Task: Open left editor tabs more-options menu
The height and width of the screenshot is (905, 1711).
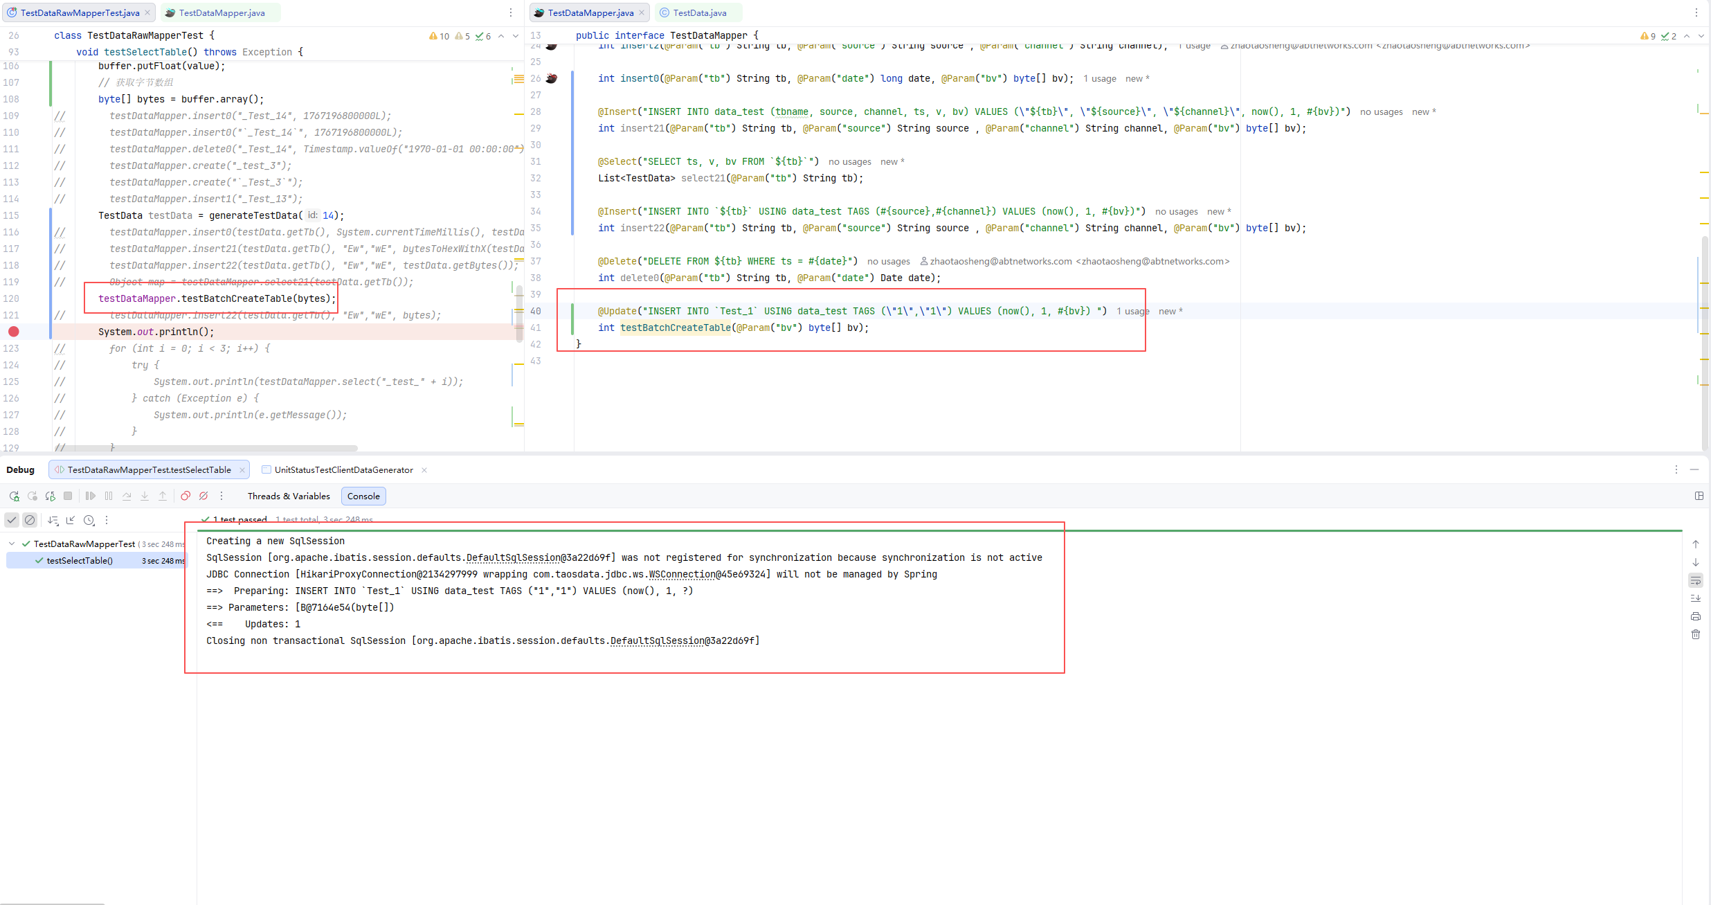Action: [x=511, y=12]
